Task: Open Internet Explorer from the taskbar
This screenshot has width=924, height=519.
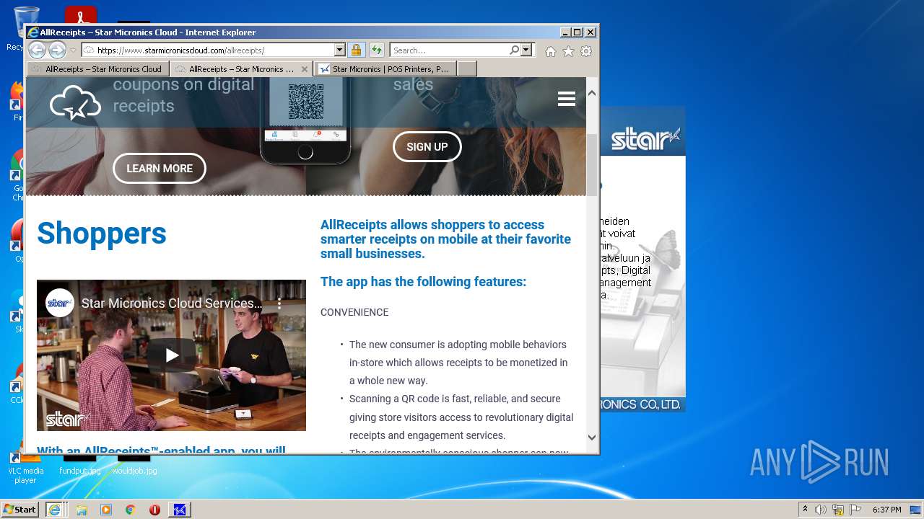Action: [54, 510]
